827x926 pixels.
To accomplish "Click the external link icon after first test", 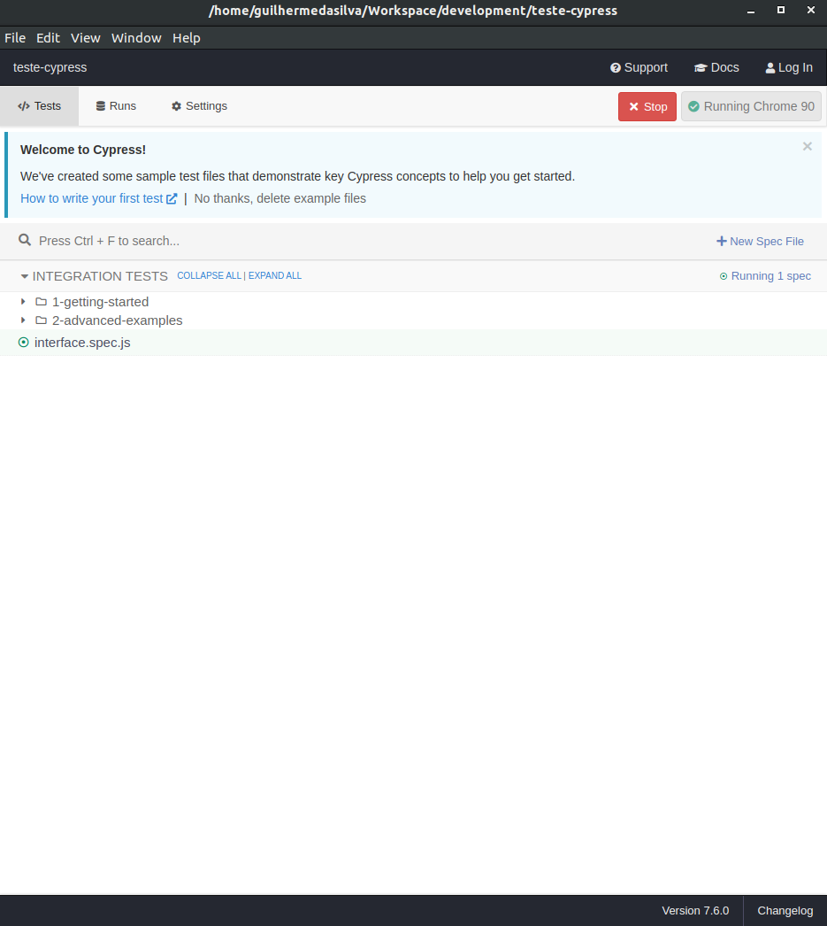I will point(172,198).
